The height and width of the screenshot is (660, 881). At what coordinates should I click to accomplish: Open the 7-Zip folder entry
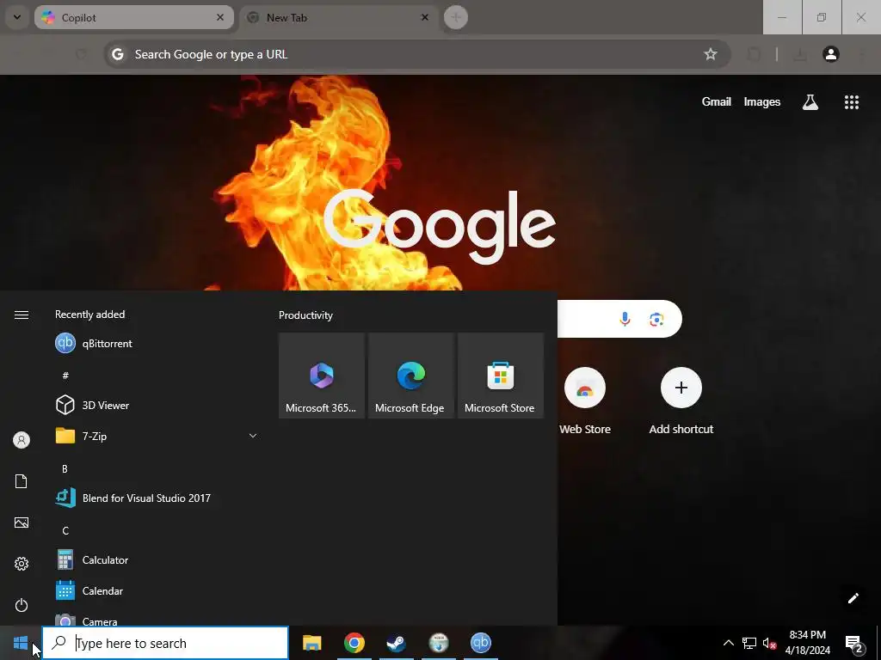[157, 436]
